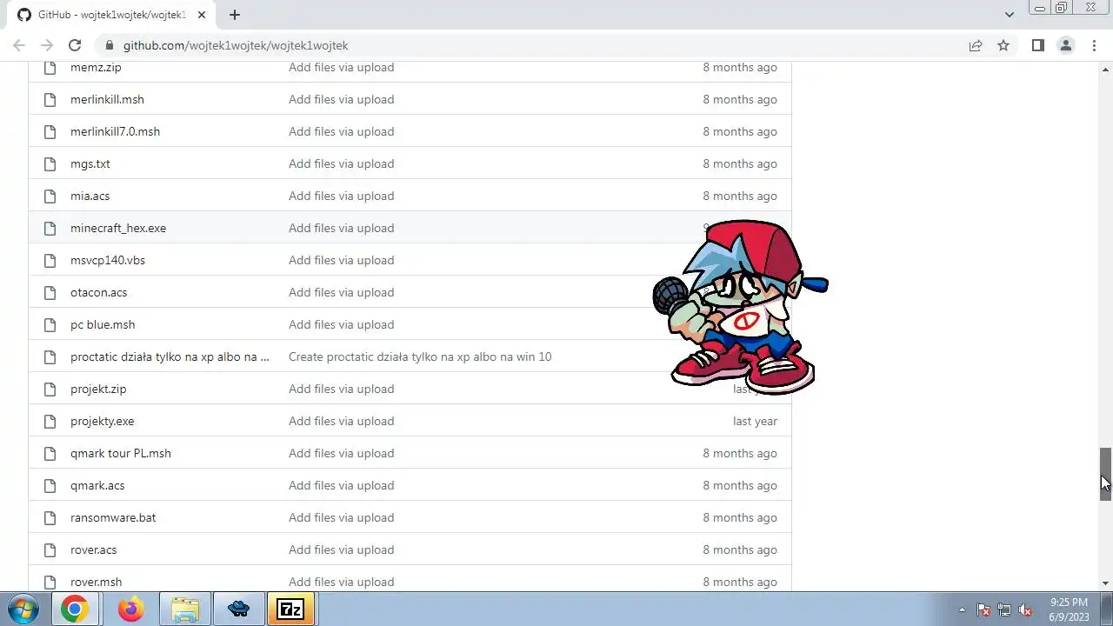Open the taskbar clock showing 9:25 PM
Viewport: 1113px width, 626px height.
pos(1069,609)
